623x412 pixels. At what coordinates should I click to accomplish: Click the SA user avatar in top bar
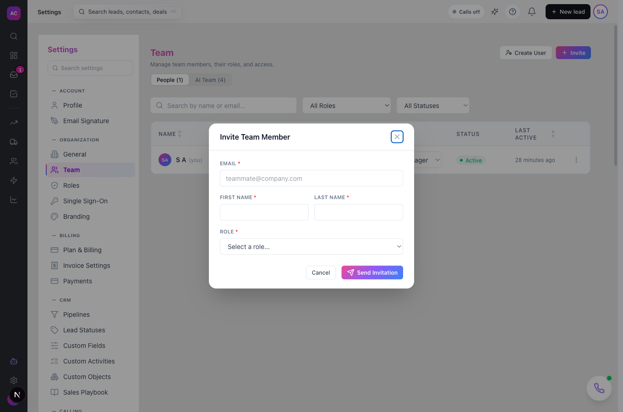point(601,12)
